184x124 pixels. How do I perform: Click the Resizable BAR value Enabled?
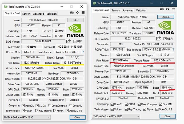[x=164, y=98]
